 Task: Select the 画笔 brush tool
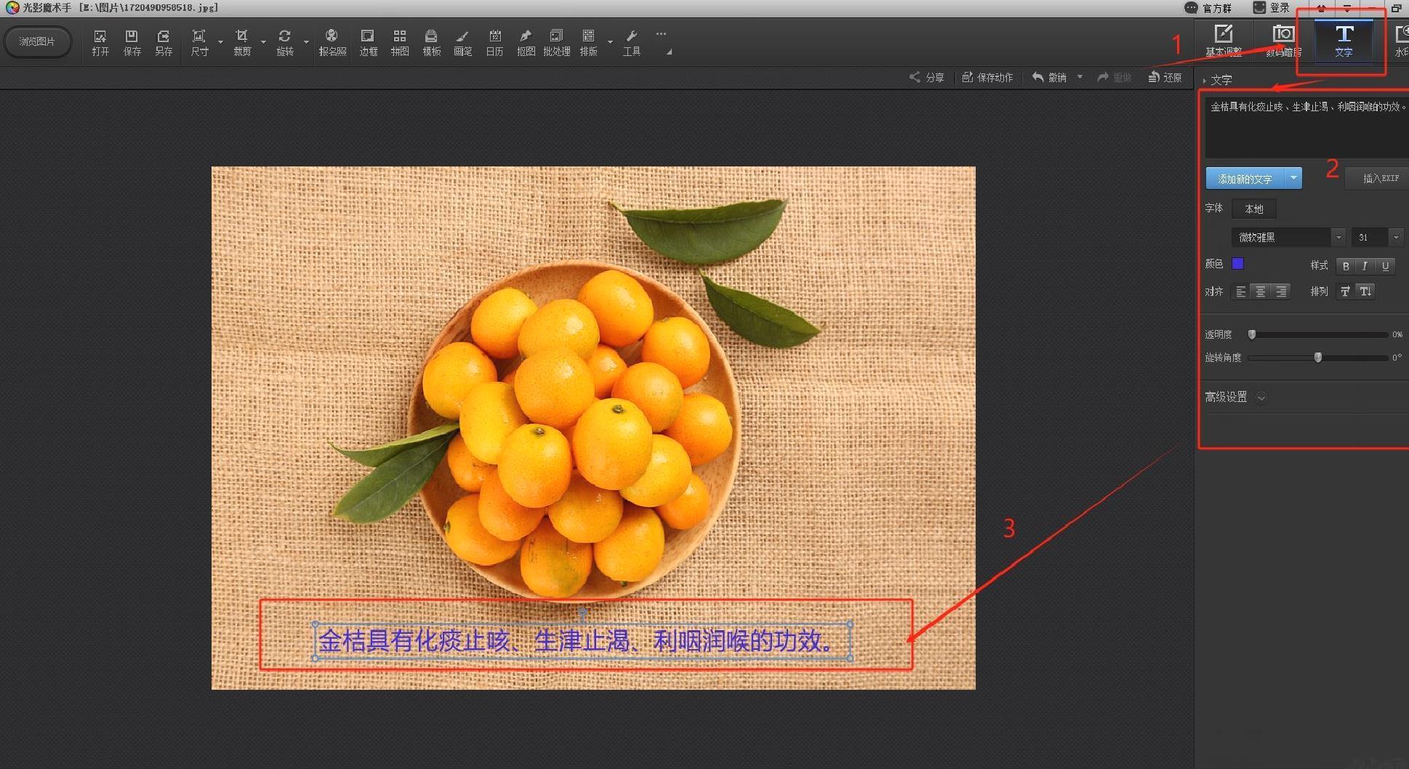point(463,43)
